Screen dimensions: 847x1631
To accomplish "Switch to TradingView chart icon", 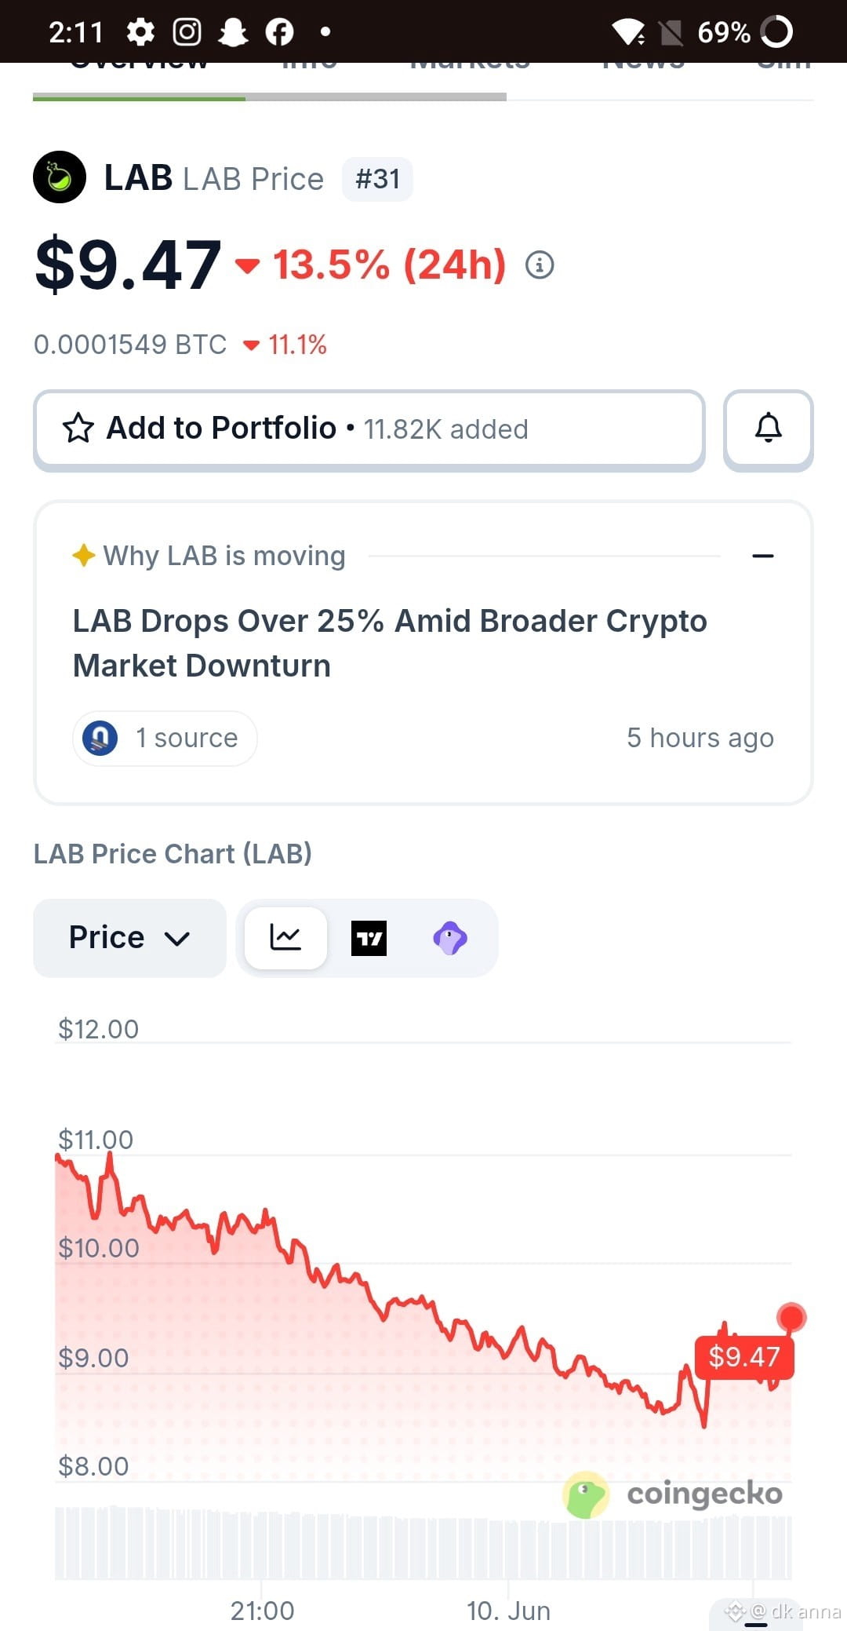I will tap(369, 938).
